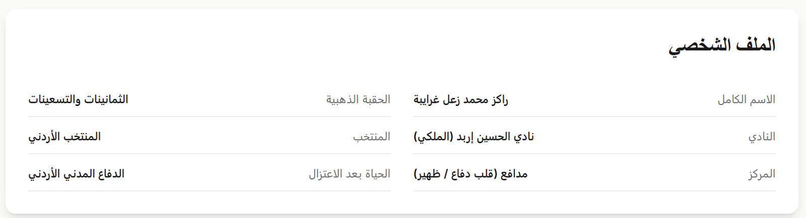
Task: Click the word ظهير in position value
Action: click(x=426, y=174)
